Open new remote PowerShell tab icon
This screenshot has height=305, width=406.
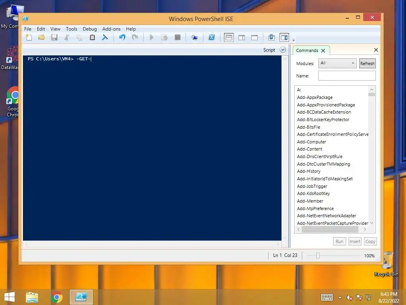click(194, 38)
